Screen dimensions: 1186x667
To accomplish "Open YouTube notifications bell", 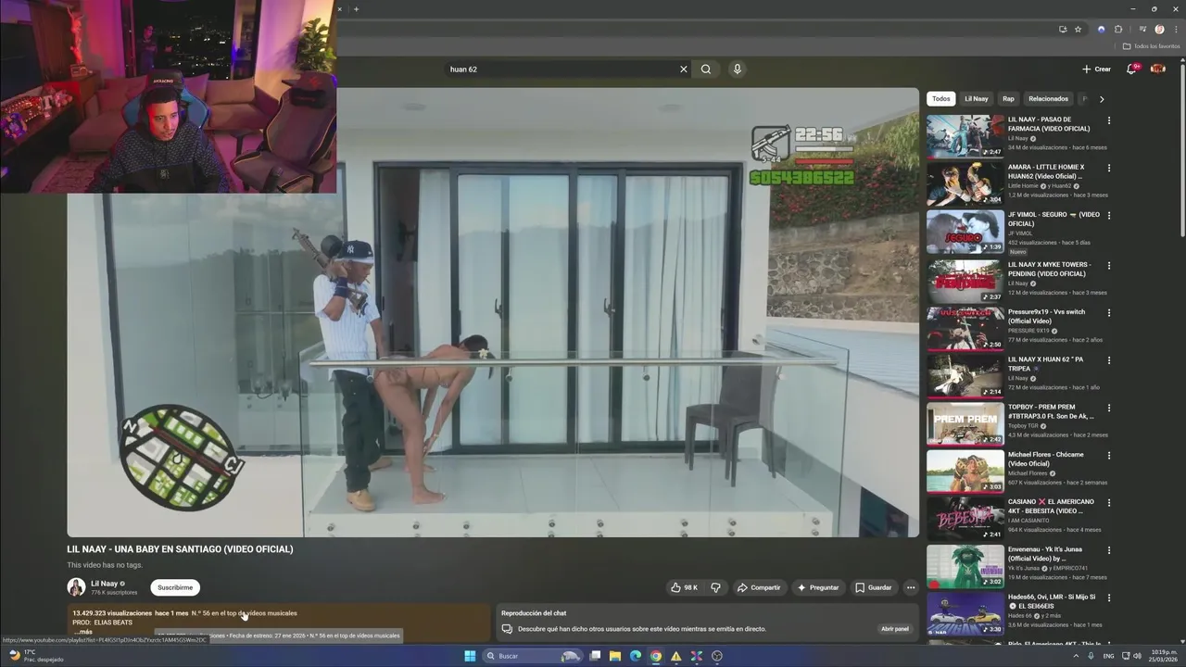I will click(x=1131, y=69).
